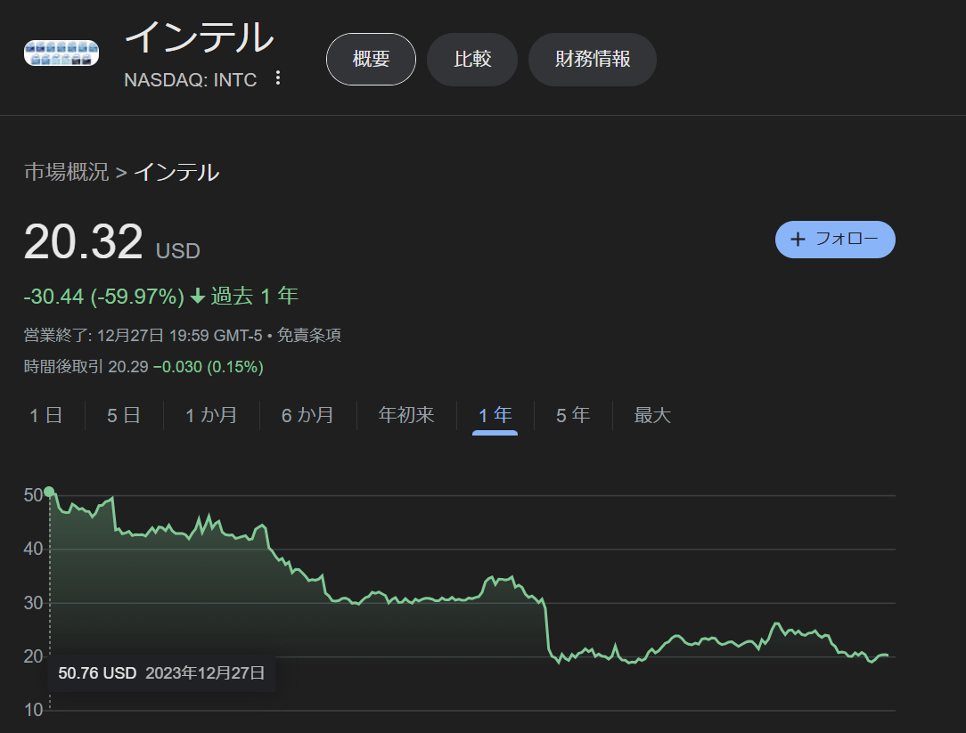
Task: Select the 5日 chart range
Action: click(122, 415)
